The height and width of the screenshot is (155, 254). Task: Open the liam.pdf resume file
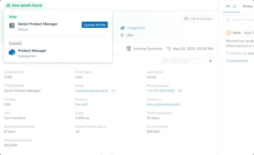tap(81, 104)
